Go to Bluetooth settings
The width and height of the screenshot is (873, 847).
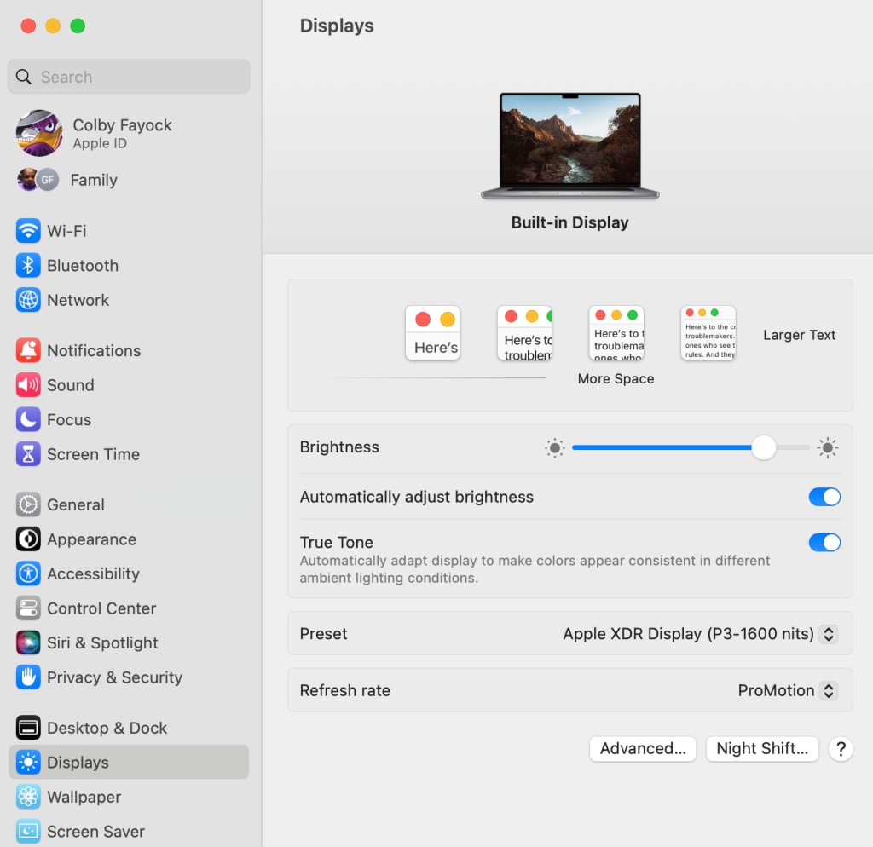coord(129,265)
